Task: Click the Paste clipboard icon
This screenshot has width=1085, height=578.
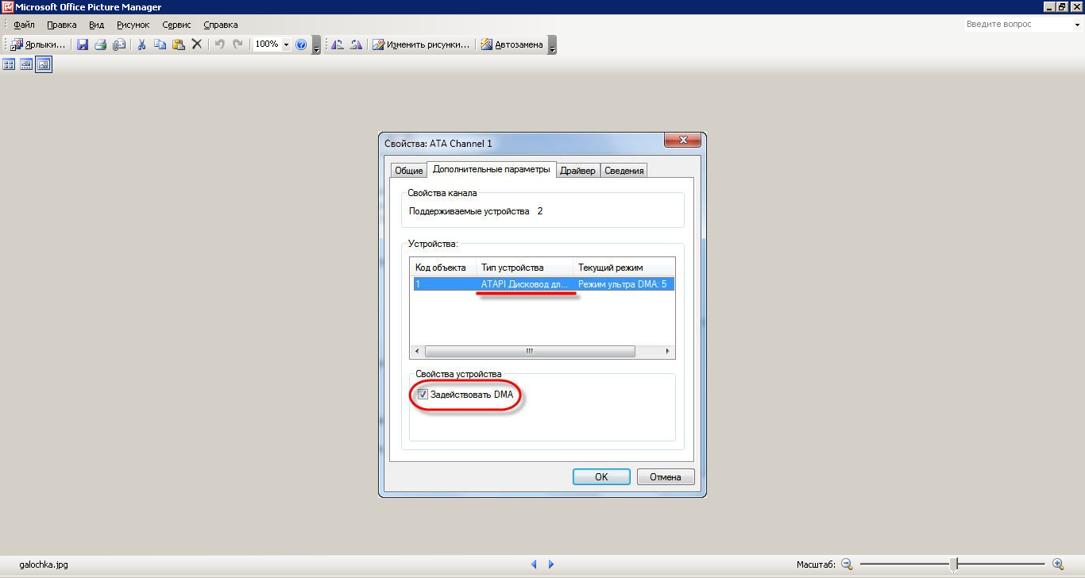Action: point(179,45)
